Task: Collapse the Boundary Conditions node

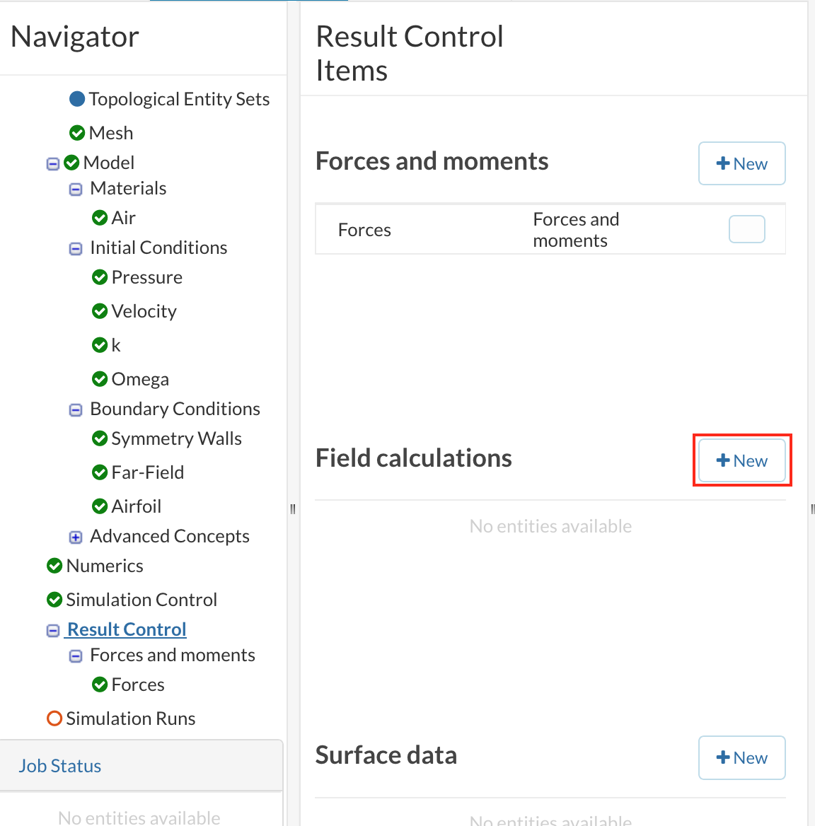Action: [x=76, y=410]
